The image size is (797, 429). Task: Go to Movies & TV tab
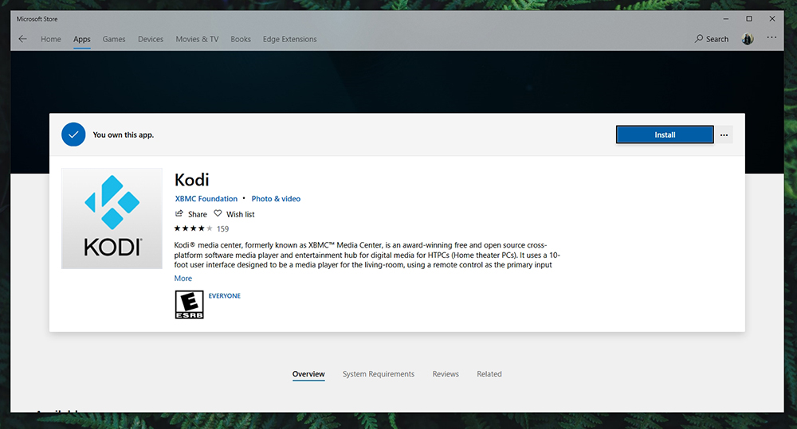[197, 39]
